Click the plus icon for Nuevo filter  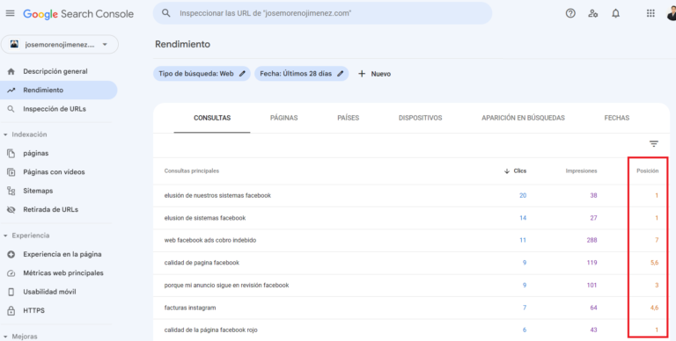pos(362,74)
